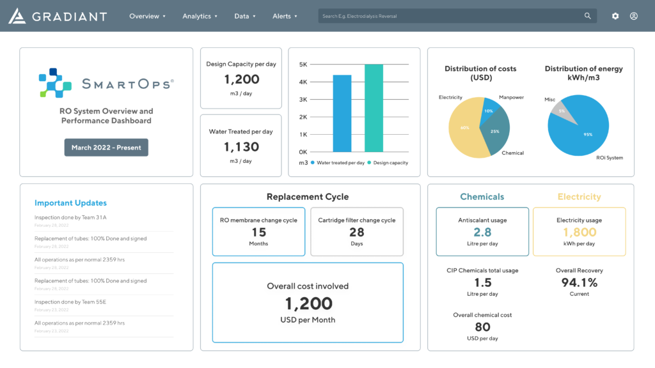
Task: Click the search magnifier icon
Action: click(x=588, y=16)
